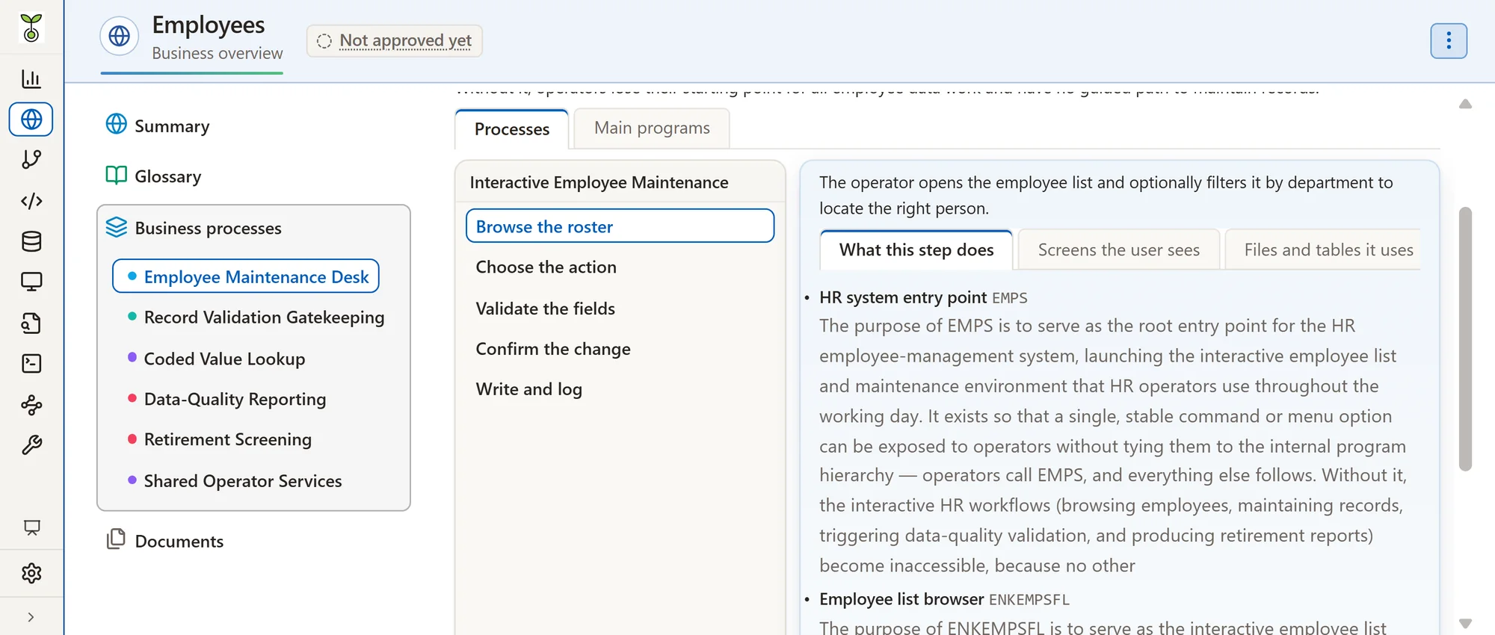Image resolution: width=1495 pixels, height=635 pixels.
Task: Open the workflow nodes sidebar icon
Action: 31,405
